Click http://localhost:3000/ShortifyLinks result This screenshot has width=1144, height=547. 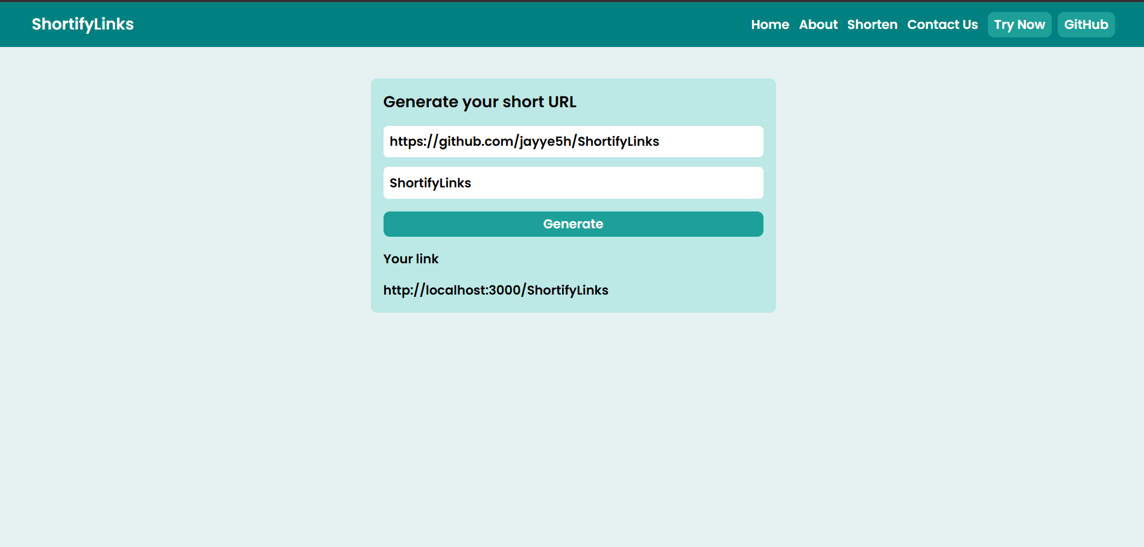point(495,290)
